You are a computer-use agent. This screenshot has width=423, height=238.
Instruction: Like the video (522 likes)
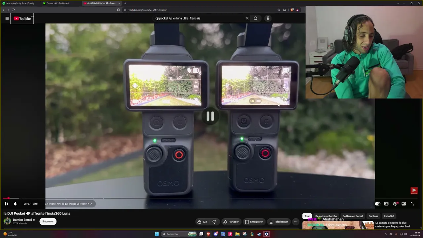(202, 222)
